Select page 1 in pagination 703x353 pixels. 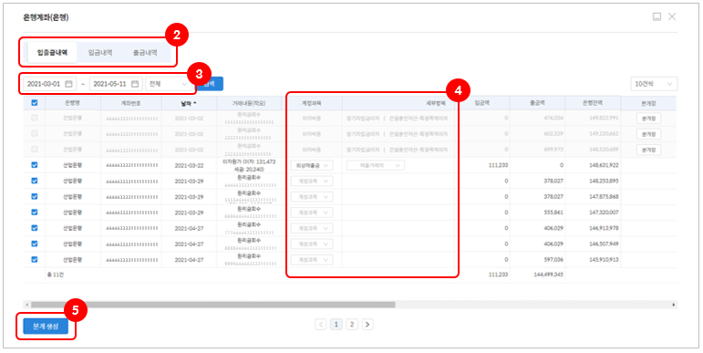click(x=336, y=325)
